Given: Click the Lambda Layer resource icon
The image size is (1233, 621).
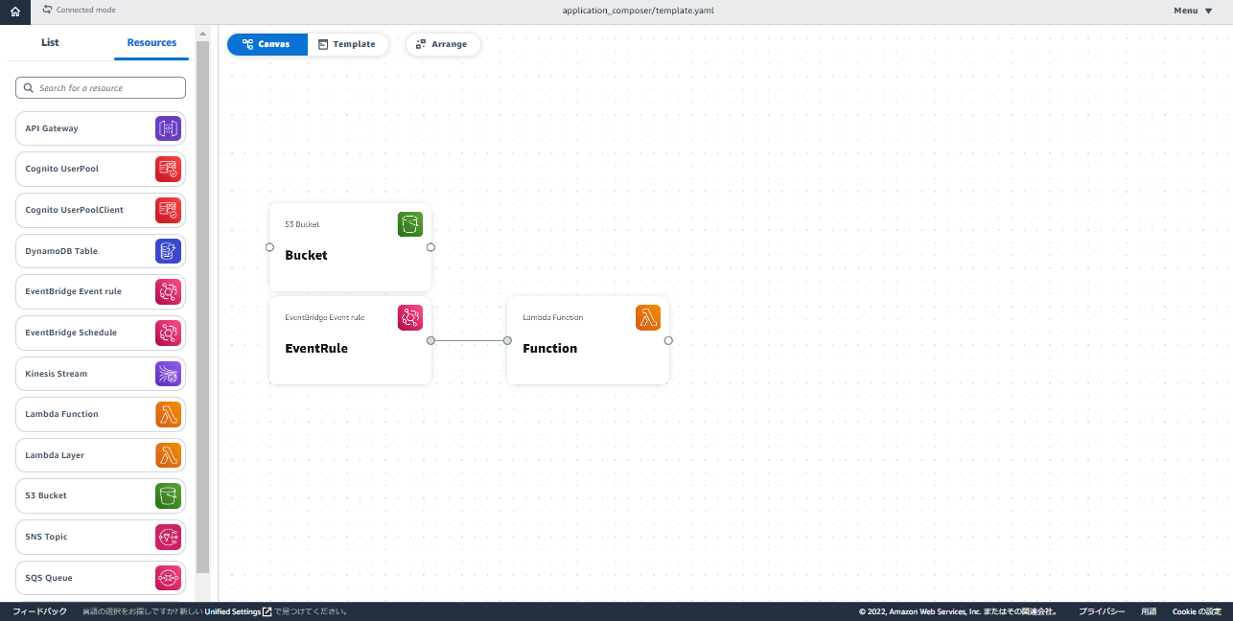Looking at the screenshot, I should pos(168,455).
